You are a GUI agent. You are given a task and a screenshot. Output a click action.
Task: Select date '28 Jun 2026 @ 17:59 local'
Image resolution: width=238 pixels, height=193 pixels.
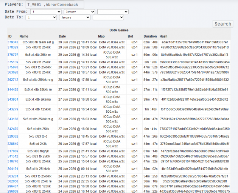(x=78, y=80)
